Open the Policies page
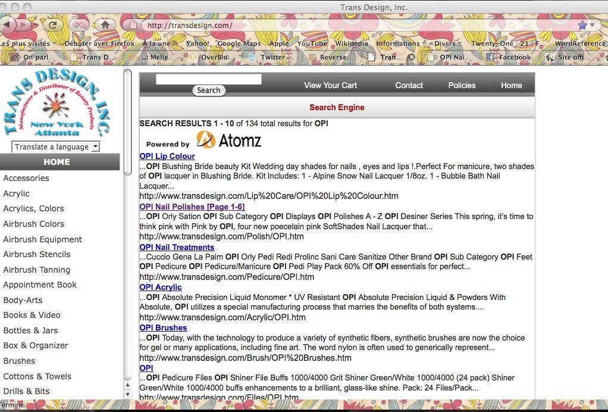 462,85
